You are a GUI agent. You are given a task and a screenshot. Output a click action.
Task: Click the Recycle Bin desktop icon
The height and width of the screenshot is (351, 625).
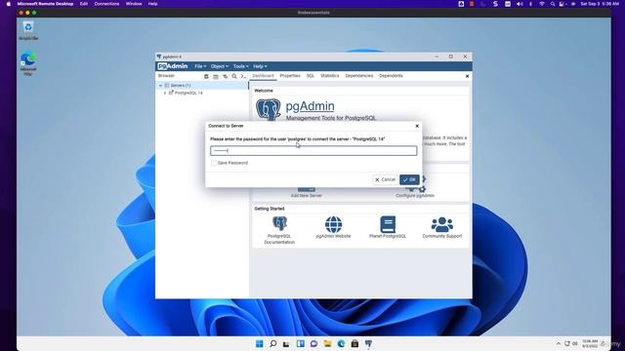28,27
